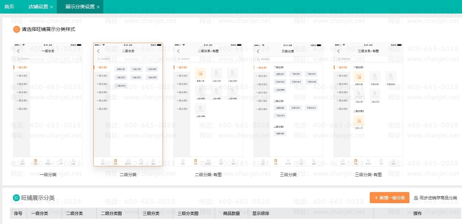
Task: Click the 三级分类 caption under the fourth preview
Action: point(288,175)
